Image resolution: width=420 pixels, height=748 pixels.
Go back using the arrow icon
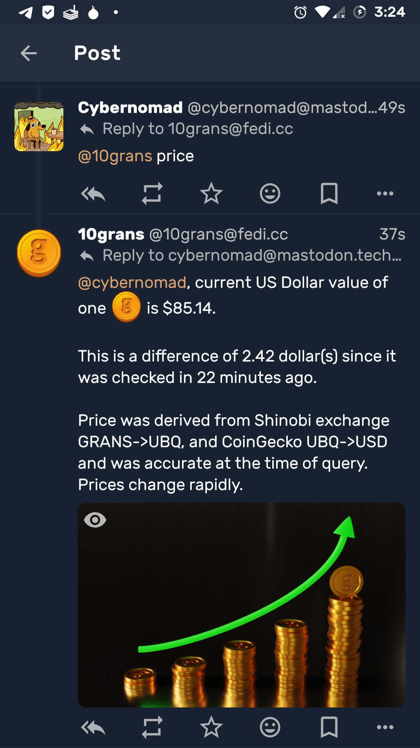28,53
